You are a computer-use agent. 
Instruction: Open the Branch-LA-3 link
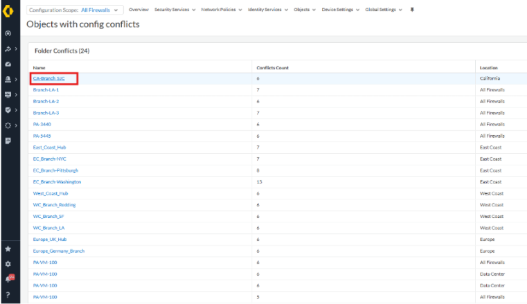46,113
